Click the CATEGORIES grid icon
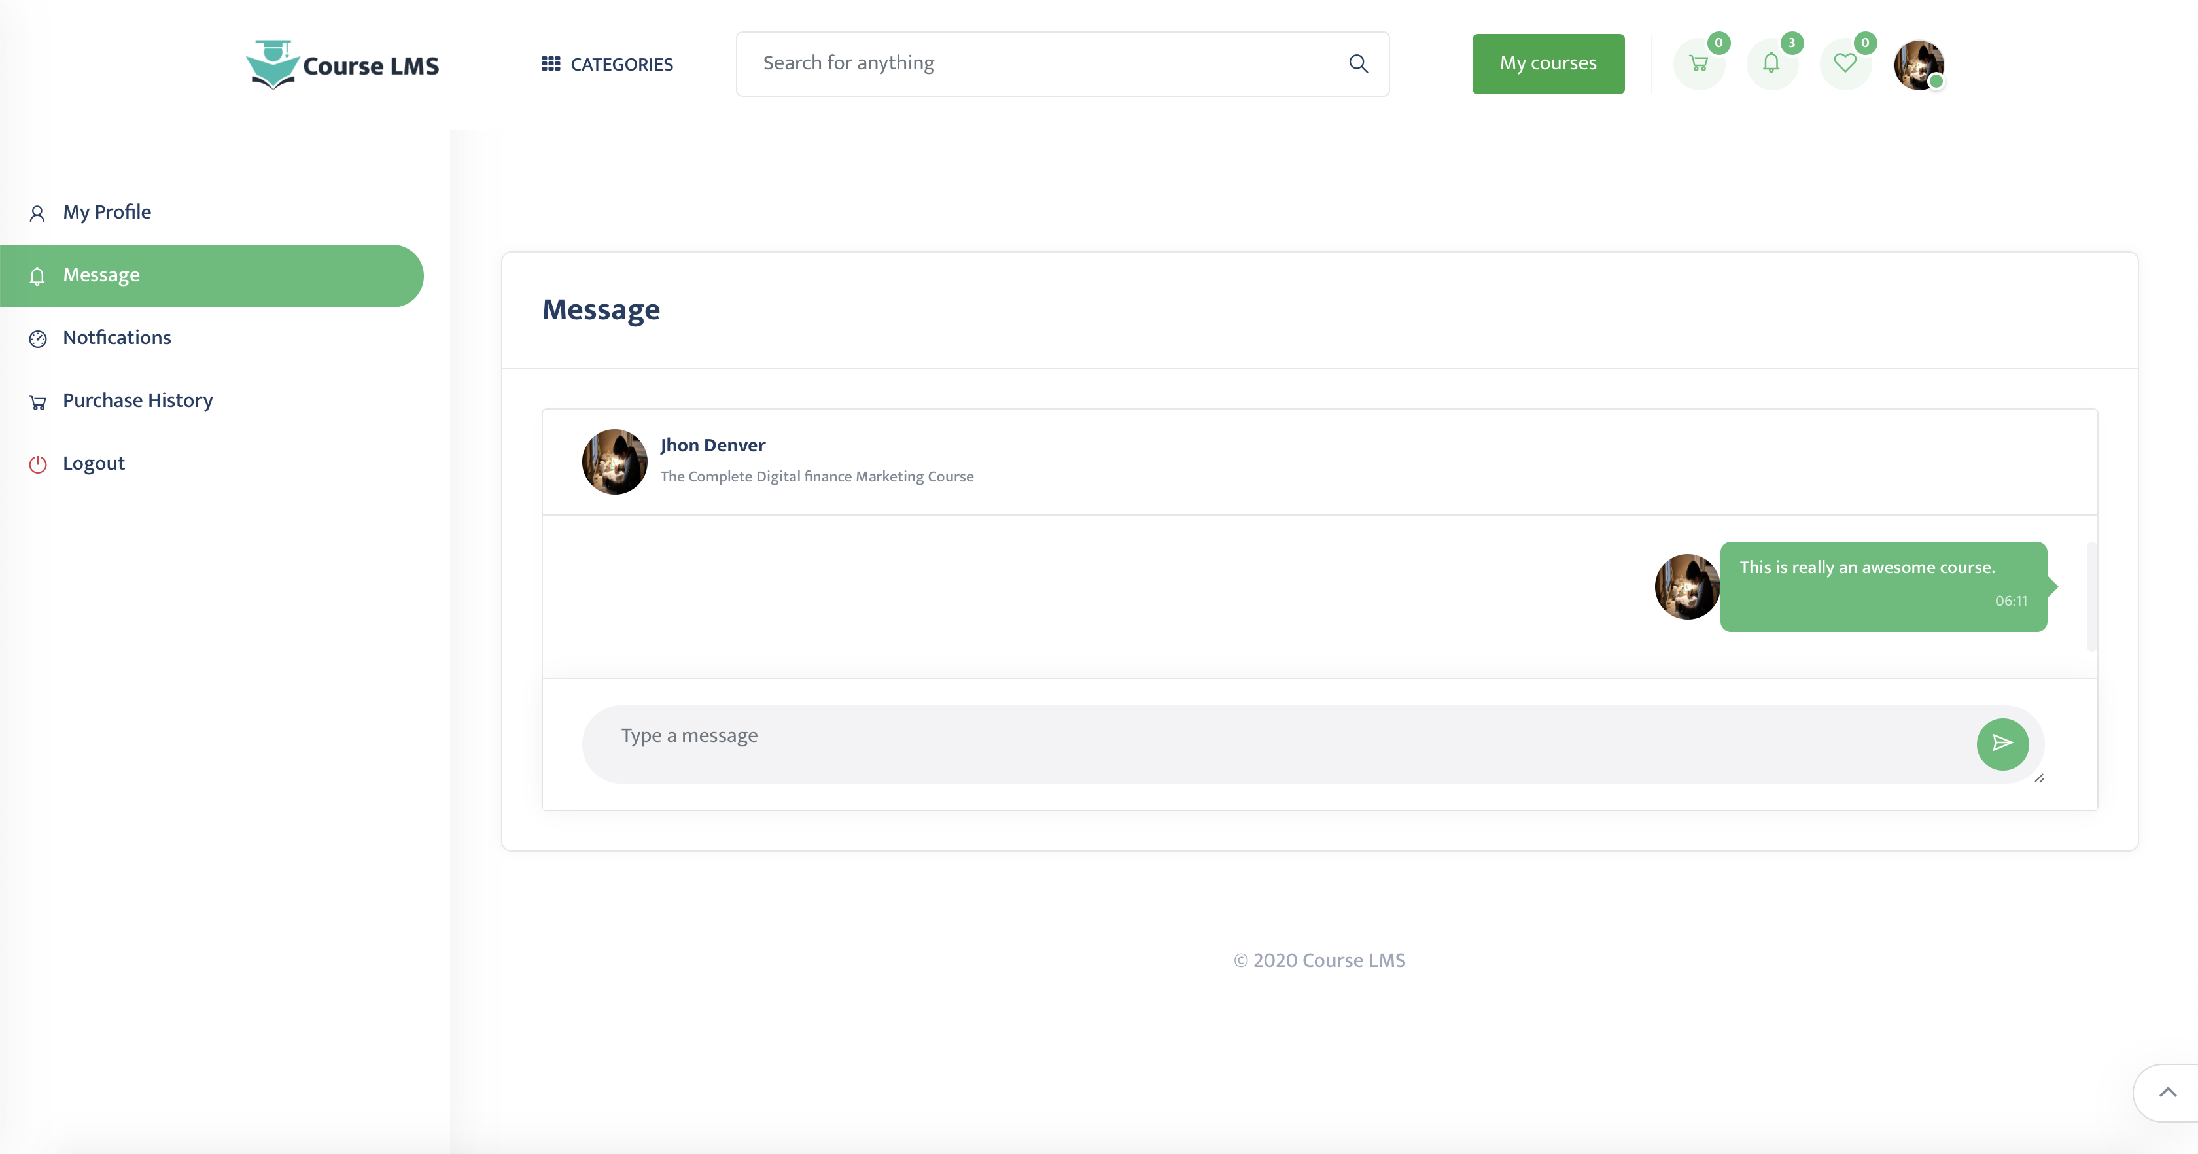2198x1154 pixels. coord(551,64)
